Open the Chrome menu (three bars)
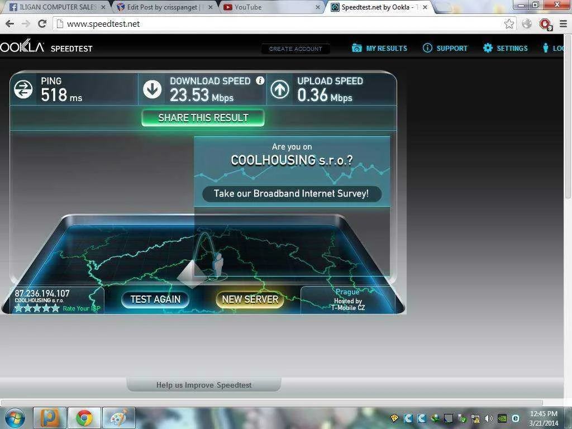The height and width of the screenshot is (429, 572). click(x=563, y=24)
